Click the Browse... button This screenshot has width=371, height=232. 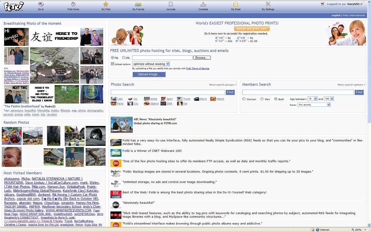tap(202, 58)
